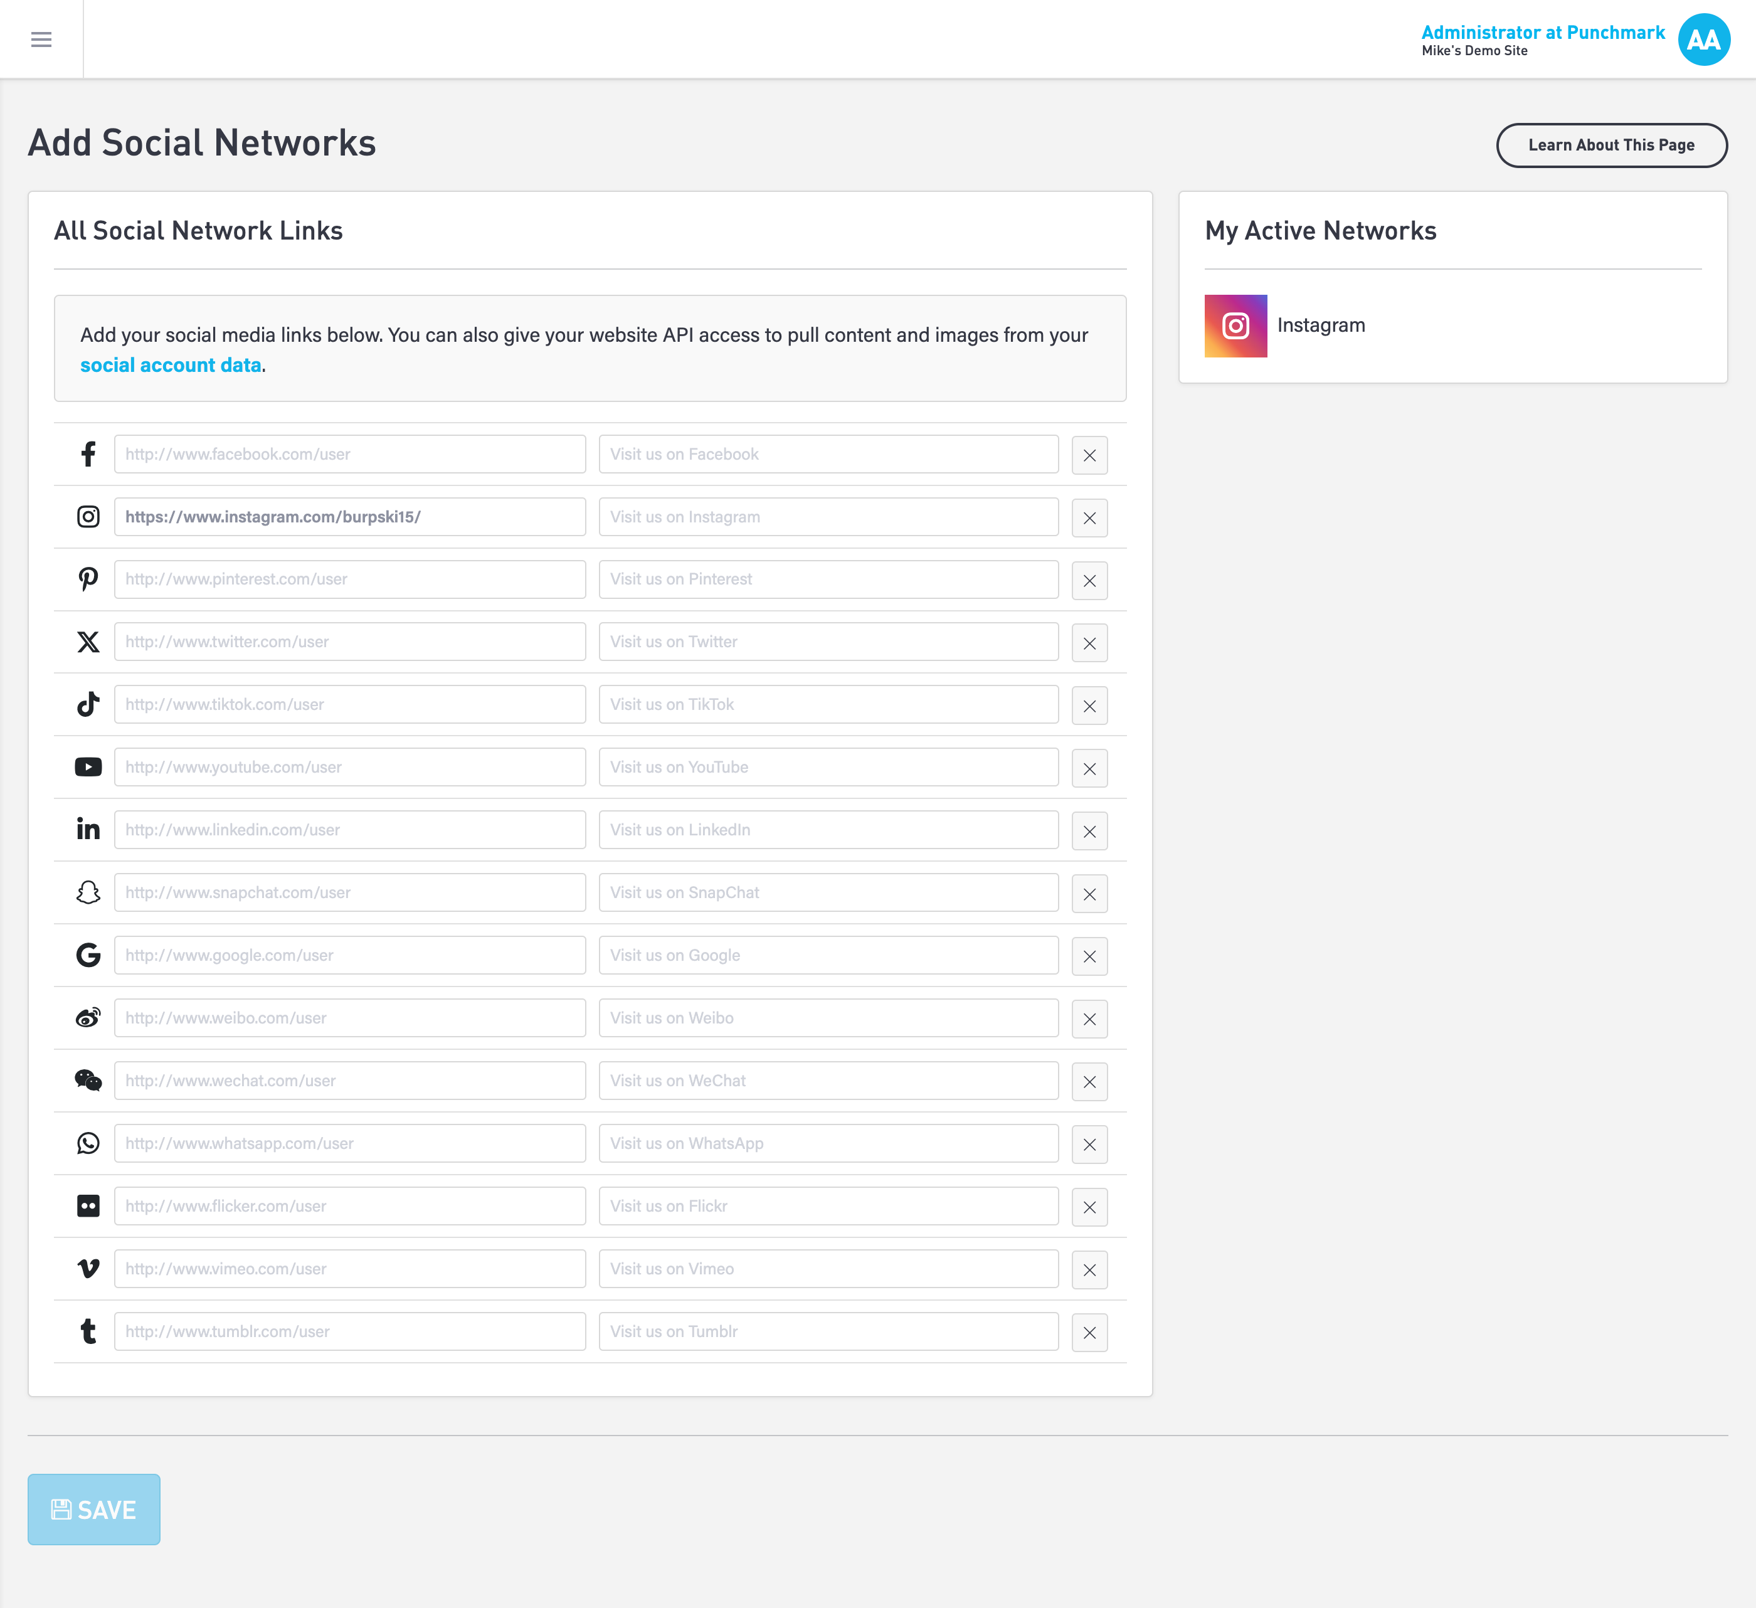Image resolution: width=1756 pixels, height=1608 pixels.
Task: Open the social account data link
Action: (x=170, y=365)
